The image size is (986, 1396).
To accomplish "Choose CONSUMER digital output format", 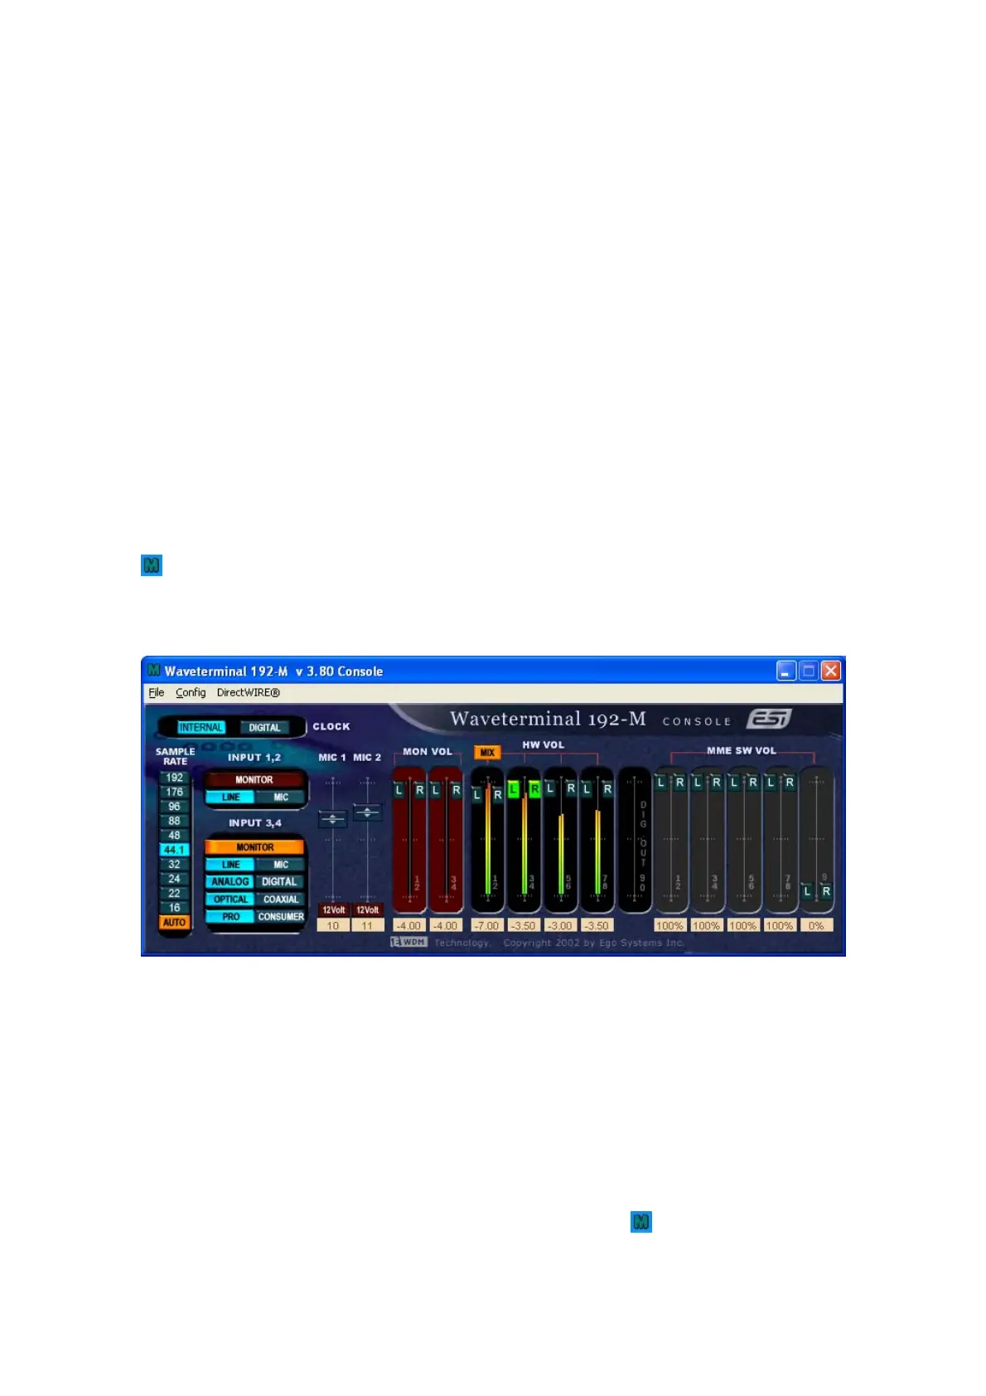I will tap(281, 917).
